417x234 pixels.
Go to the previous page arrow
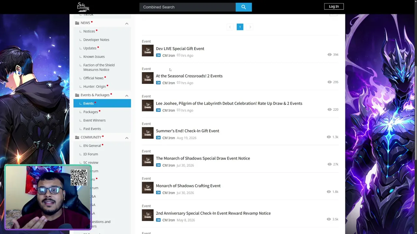click(x=230, y=27)
